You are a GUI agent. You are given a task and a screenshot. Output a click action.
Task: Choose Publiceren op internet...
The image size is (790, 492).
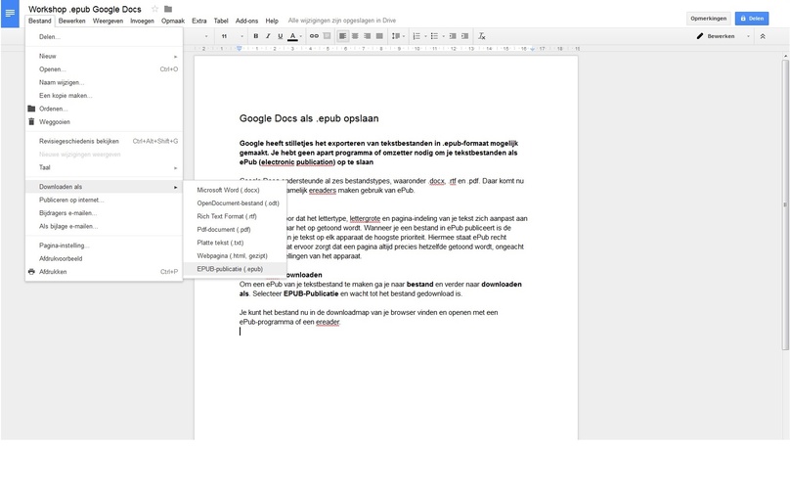coord(104,200)
